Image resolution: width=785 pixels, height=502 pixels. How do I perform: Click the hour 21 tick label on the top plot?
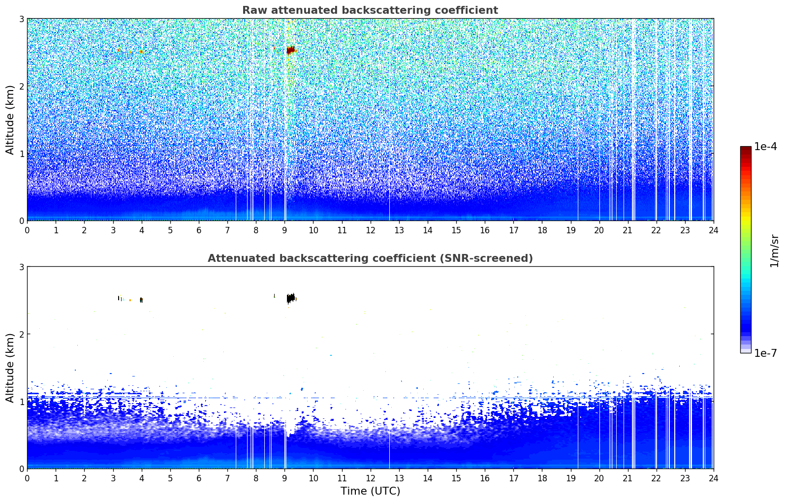pos(628,230)
